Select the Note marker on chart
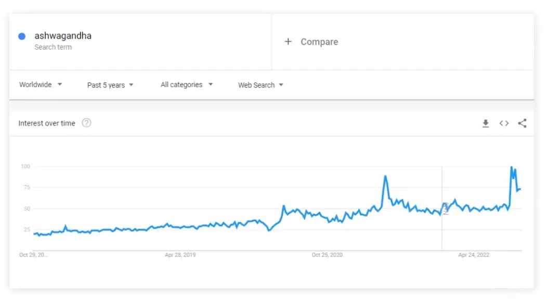 coord(445,208)
